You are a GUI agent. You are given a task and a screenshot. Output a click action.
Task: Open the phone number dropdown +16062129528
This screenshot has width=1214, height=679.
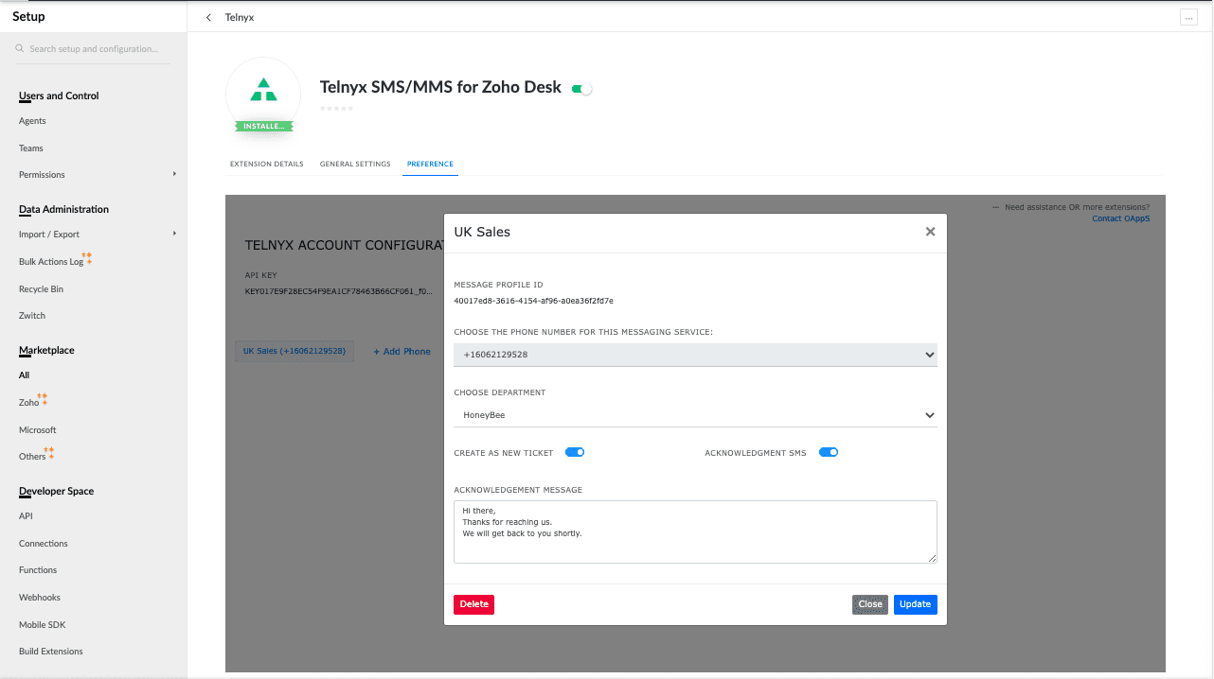pyautogui.click(x=695, y=355)
